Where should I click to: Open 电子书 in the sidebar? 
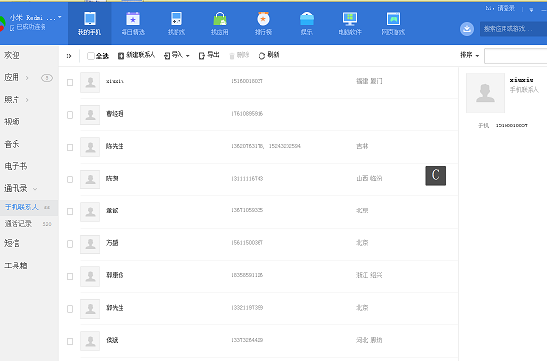[x=15, y=166]
